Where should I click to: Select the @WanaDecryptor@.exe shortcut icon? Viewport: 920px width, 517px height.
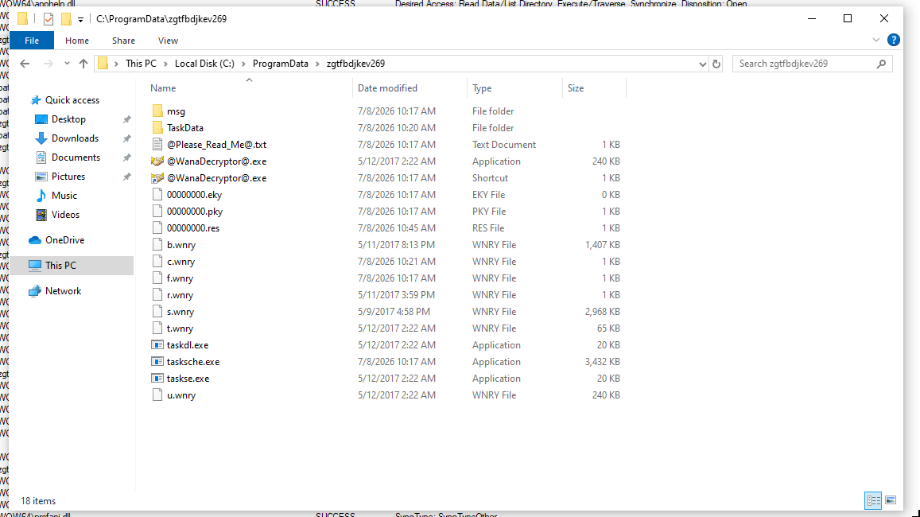click(157, 178)
